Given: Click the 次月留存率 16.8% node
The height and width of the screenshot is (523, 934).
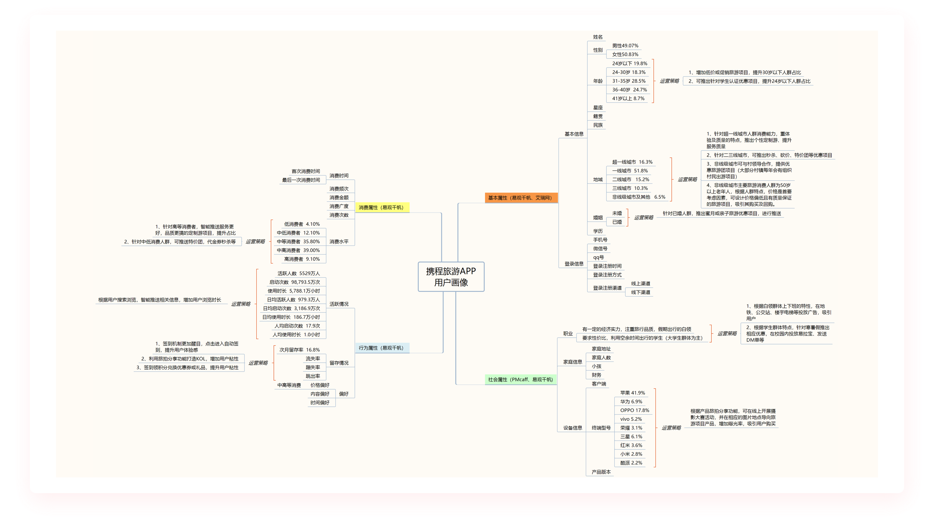Looking at the screenshot, I should tap(300, 350).
